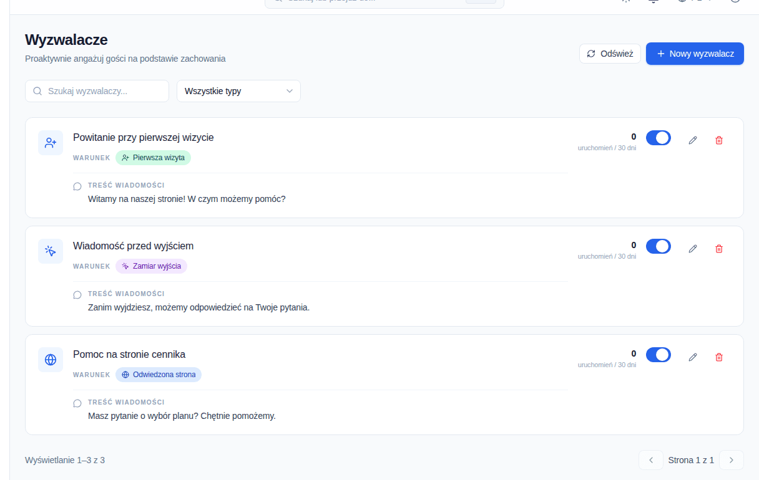Click pencil icon for Wiadomość przed wyjściem

click(693, 249)
